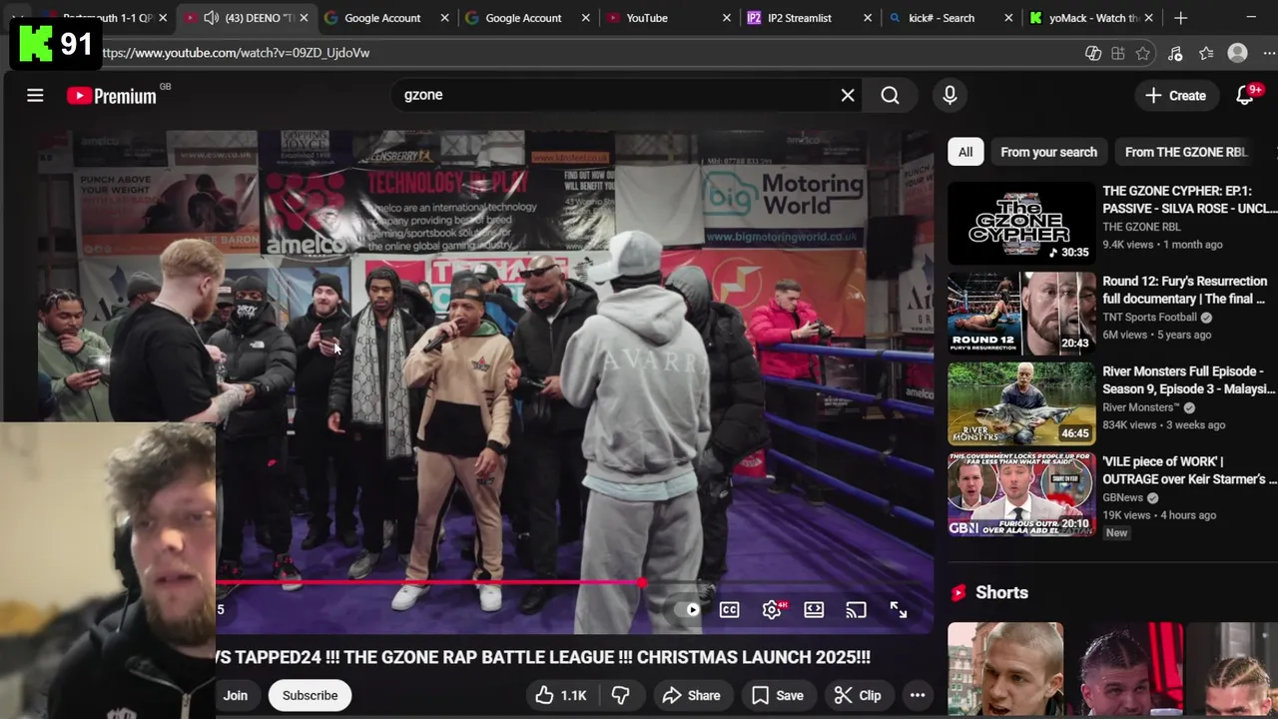
Task: Seek using the red video progress bar
Action: [x=574, y=582]
